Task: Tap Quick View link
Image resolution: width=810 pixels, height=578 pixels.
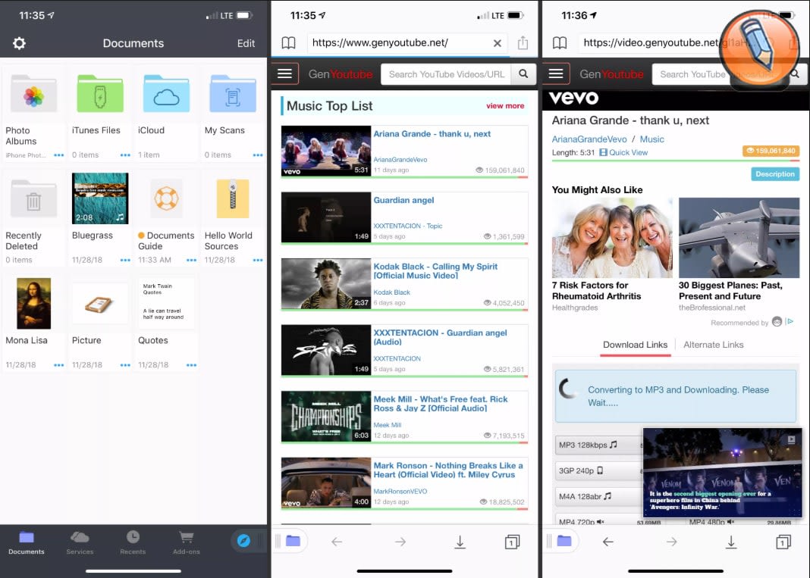Action: (x=623, y=153)
